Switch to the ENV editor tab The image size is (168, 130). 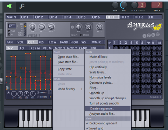(x=12, y=48)
